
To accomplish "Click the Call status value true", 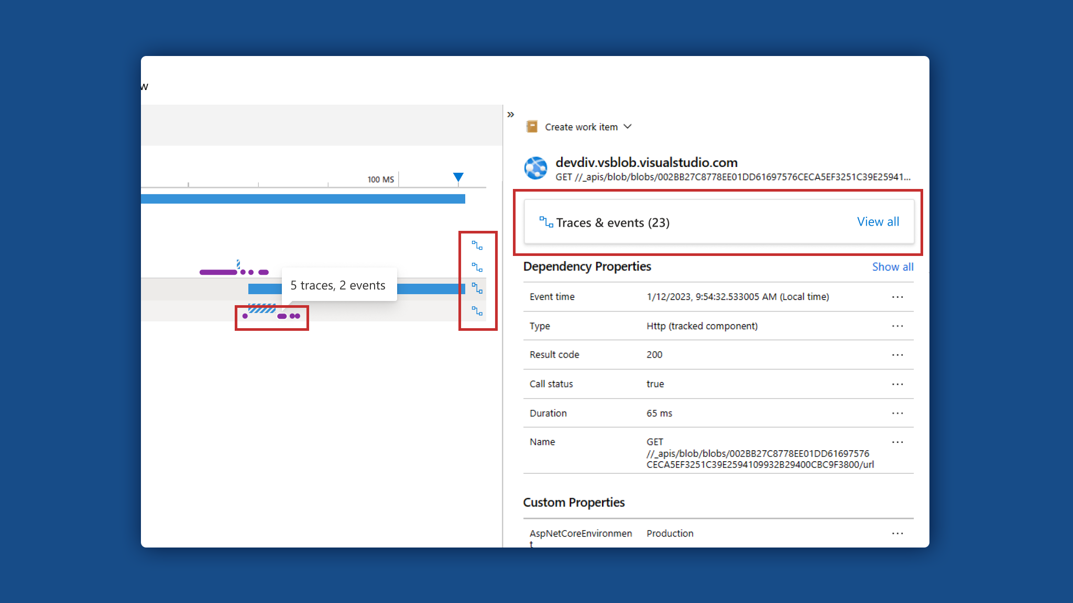I will (x=655, y=384).
